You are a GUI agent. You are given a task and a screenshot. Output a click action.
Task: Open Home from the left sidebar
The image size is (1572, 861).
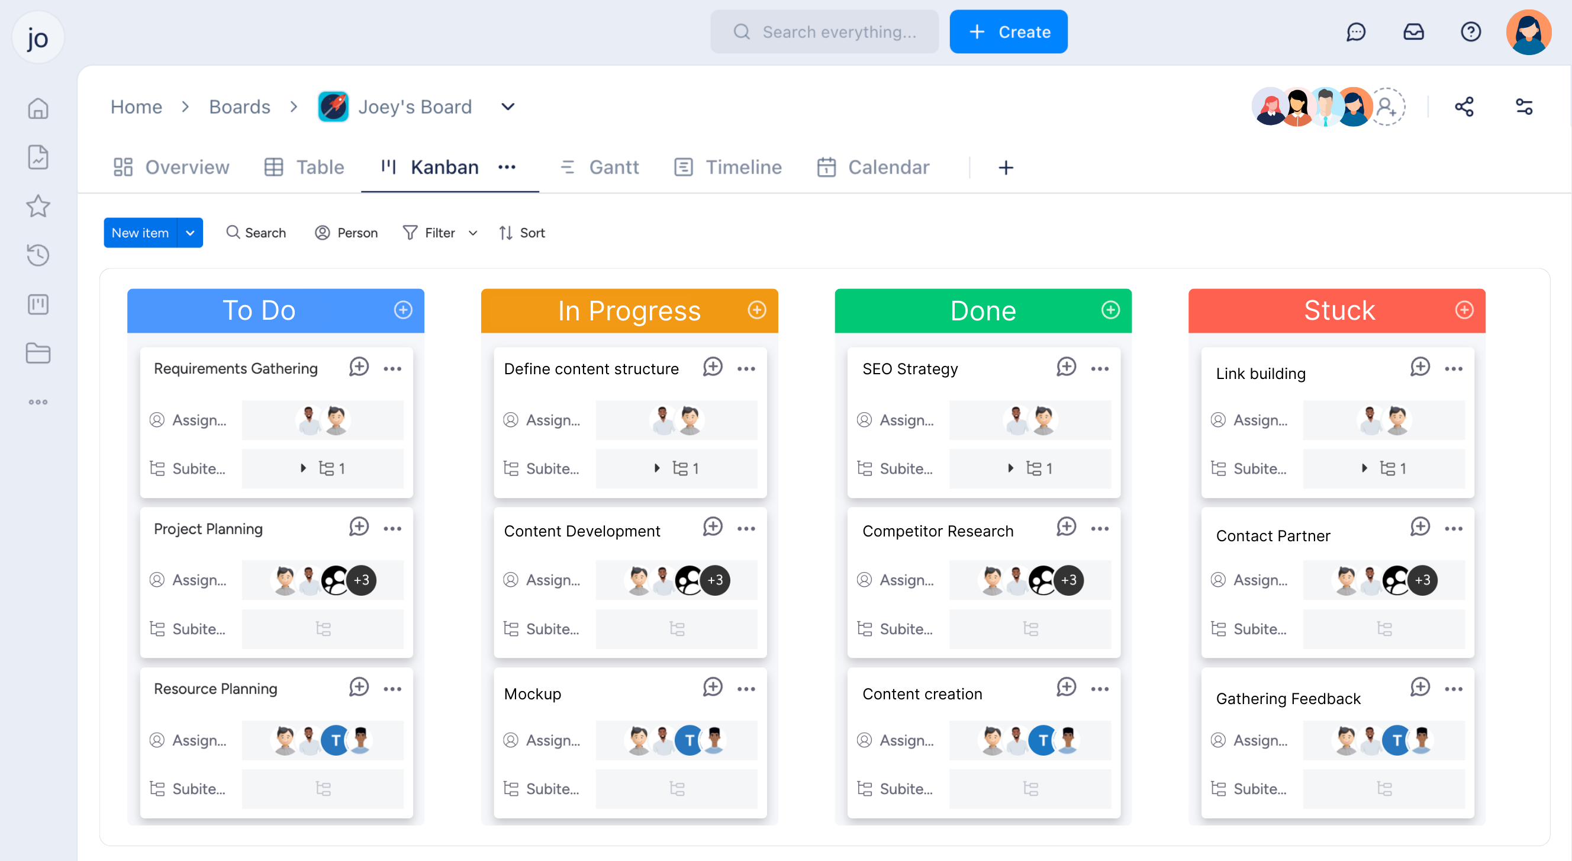pyautogui.click(x=38, y=108)
